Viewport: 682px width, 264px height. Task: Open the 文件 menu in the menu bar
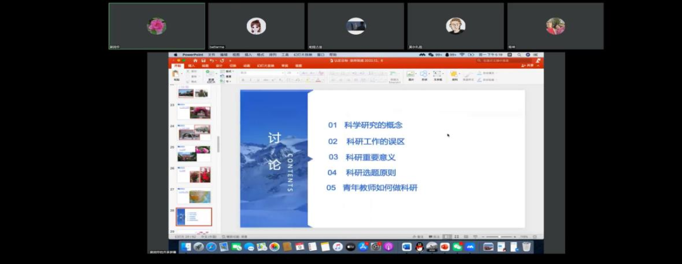pyautogui.click(x=212, y=55)
